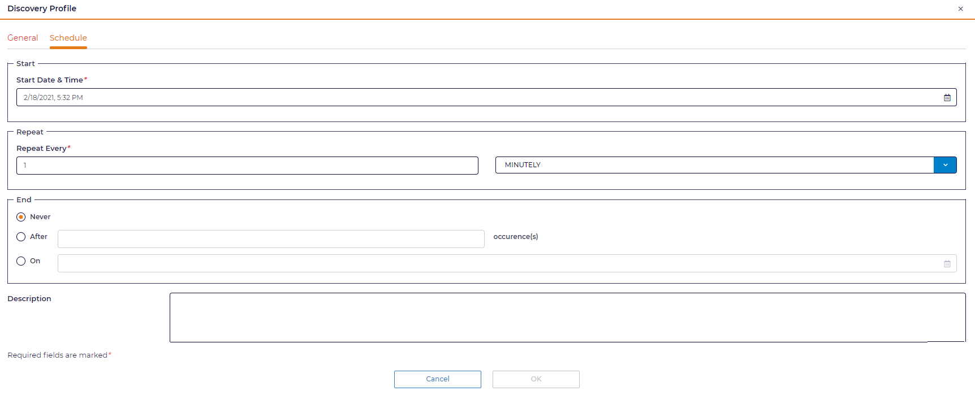Viewport: 975px width, 404px height.
Task: Focus the Start Date & Time field
Action: pos(486,97)
